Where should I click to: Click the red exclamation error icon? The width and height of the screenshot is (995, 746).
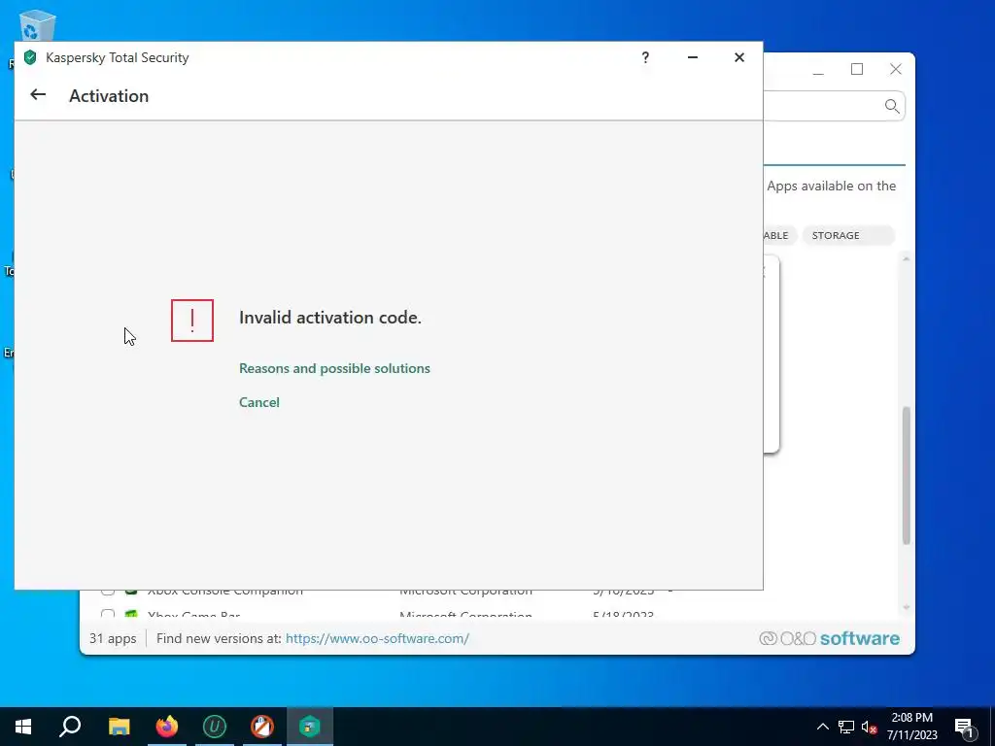pyautogui.click(x=192, y=321)
